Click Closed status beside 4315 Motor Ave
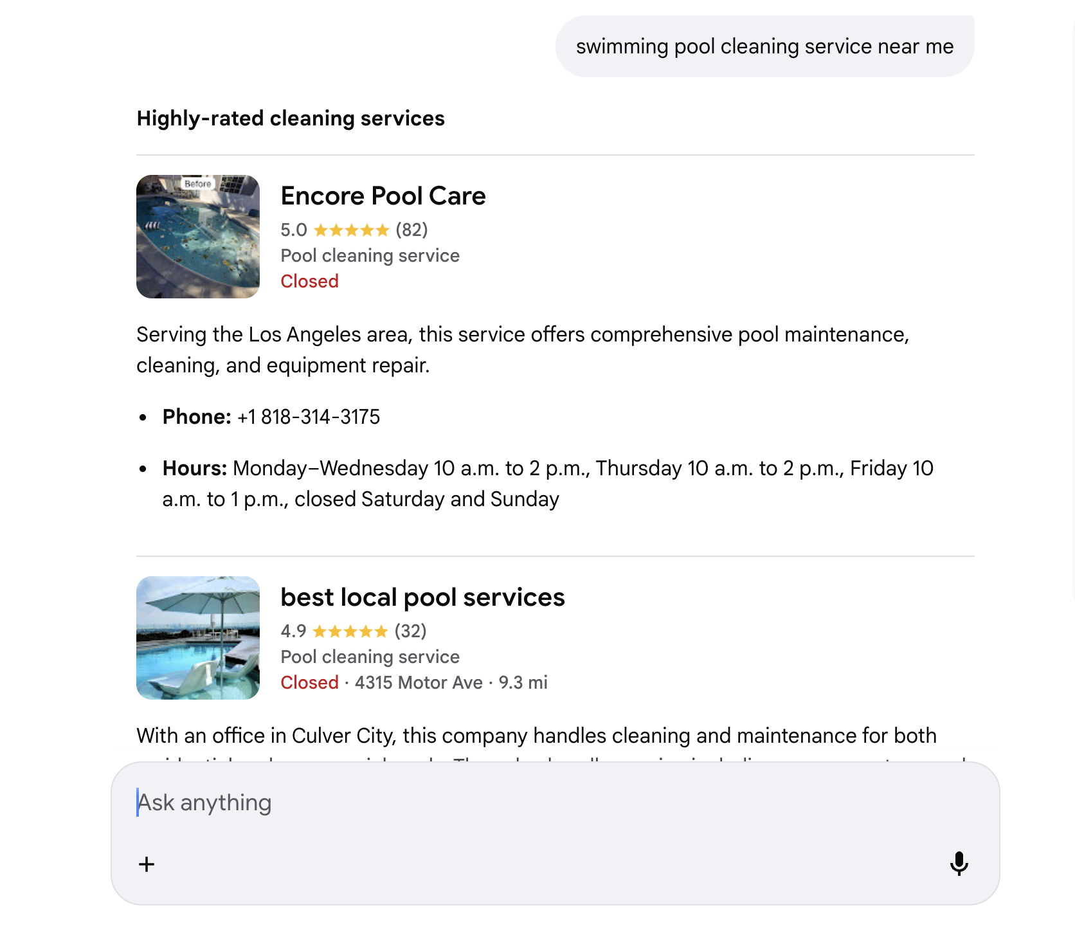This screenshot has width=1075, height=935. pos(309,683)
